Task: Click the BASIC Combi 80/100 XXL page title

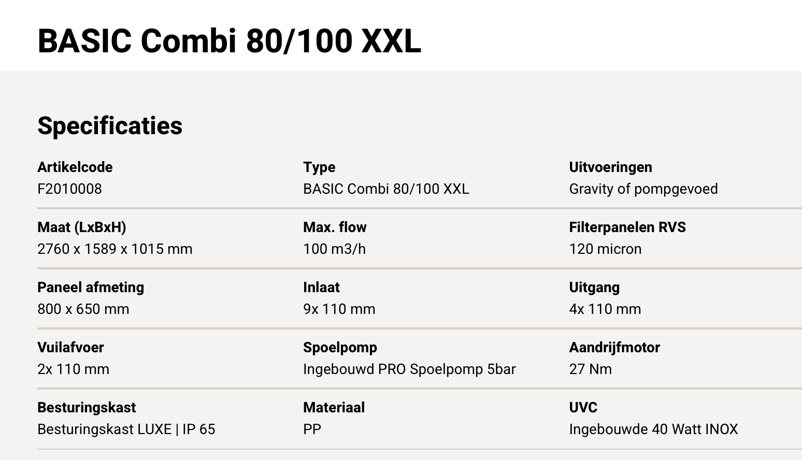Action: 229,40
